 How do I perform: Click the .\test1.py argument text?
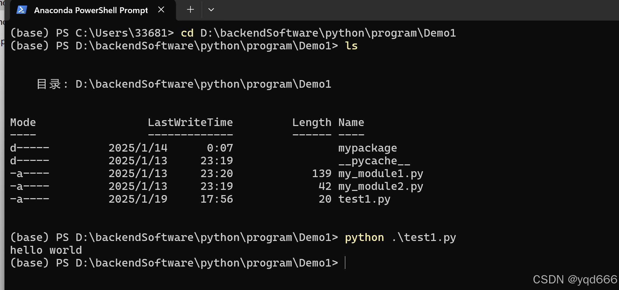[424, 238]
